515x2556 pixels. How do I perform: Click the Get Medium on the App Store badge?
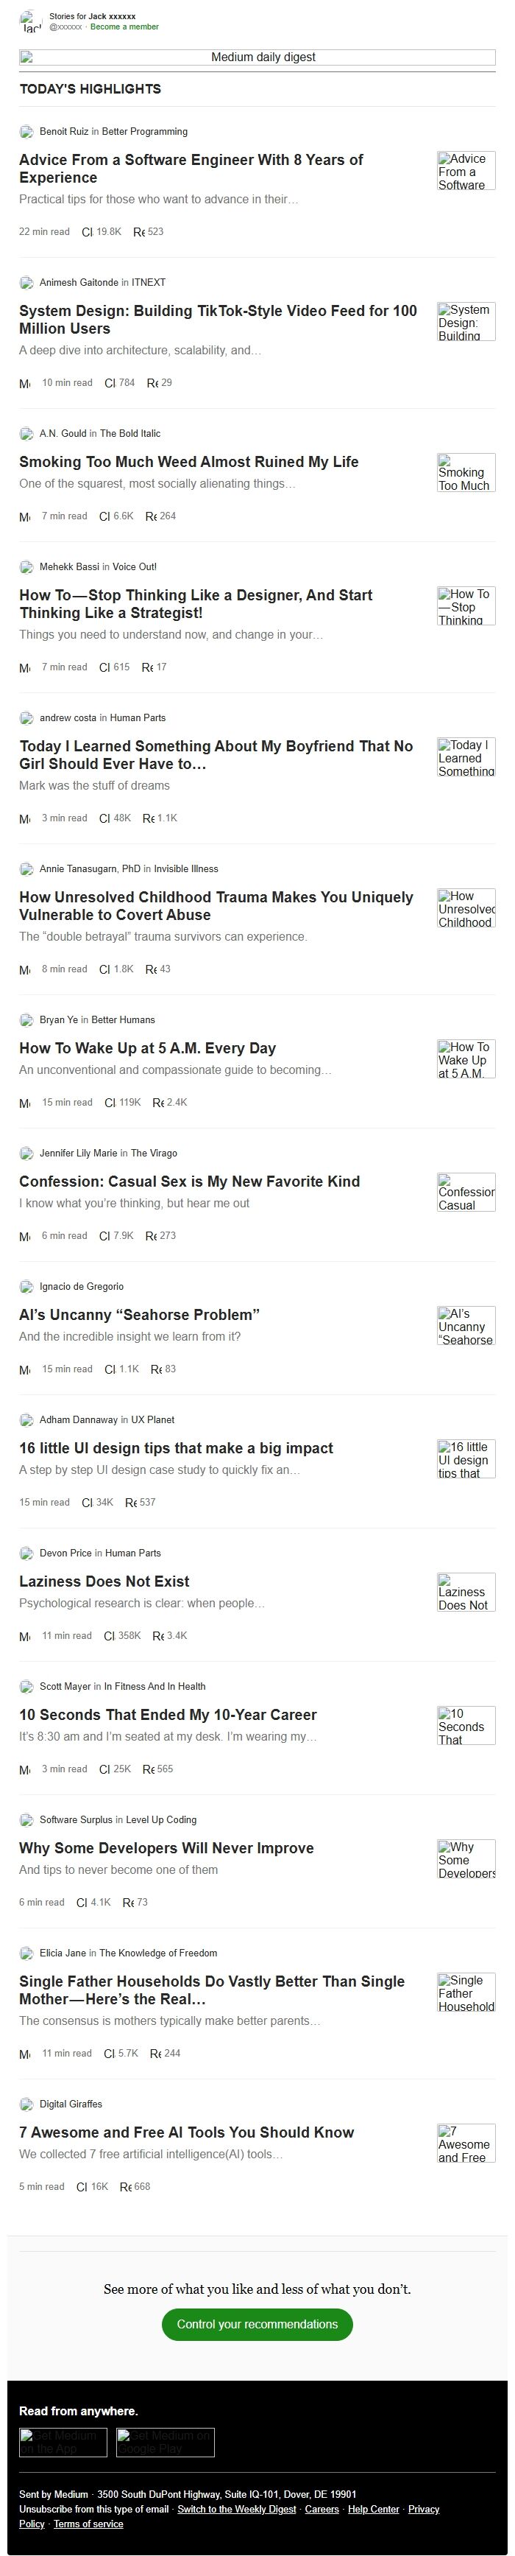63,2442
